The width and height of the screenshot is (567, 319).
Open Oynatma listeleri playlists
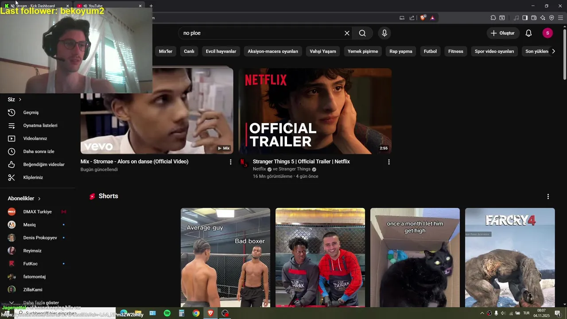click(x=37, y=125)
